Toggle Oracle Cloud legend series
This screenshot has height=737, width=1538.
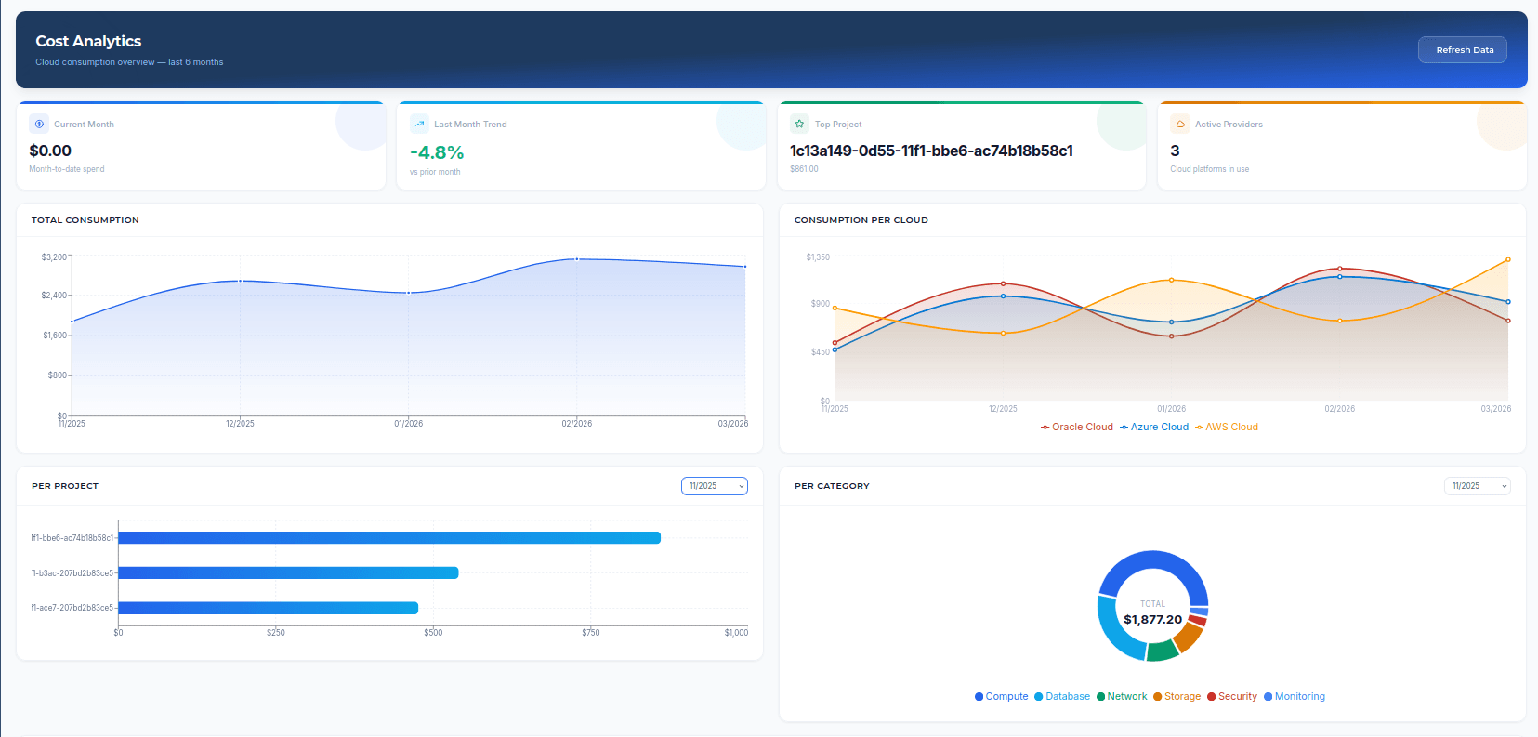coord(1076,428)
